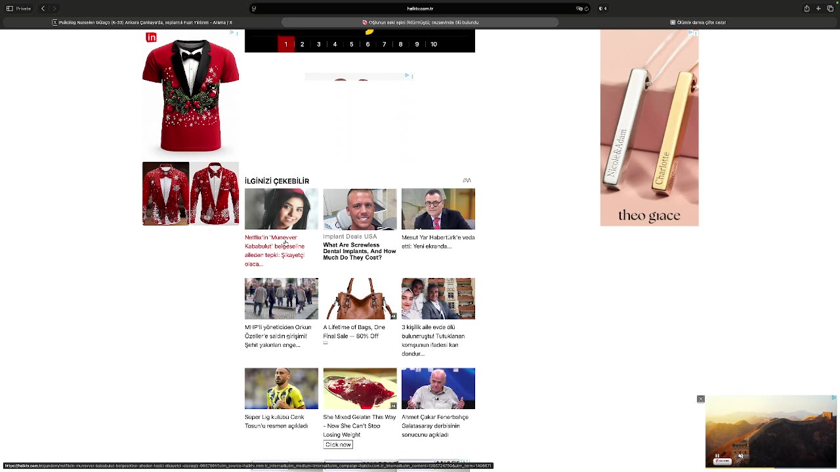The image size is (840, 472).
Task: Select the Oğlunun eski eşini öldürmüştü tab
Action: pyautogui.click(x=420, y=22)
